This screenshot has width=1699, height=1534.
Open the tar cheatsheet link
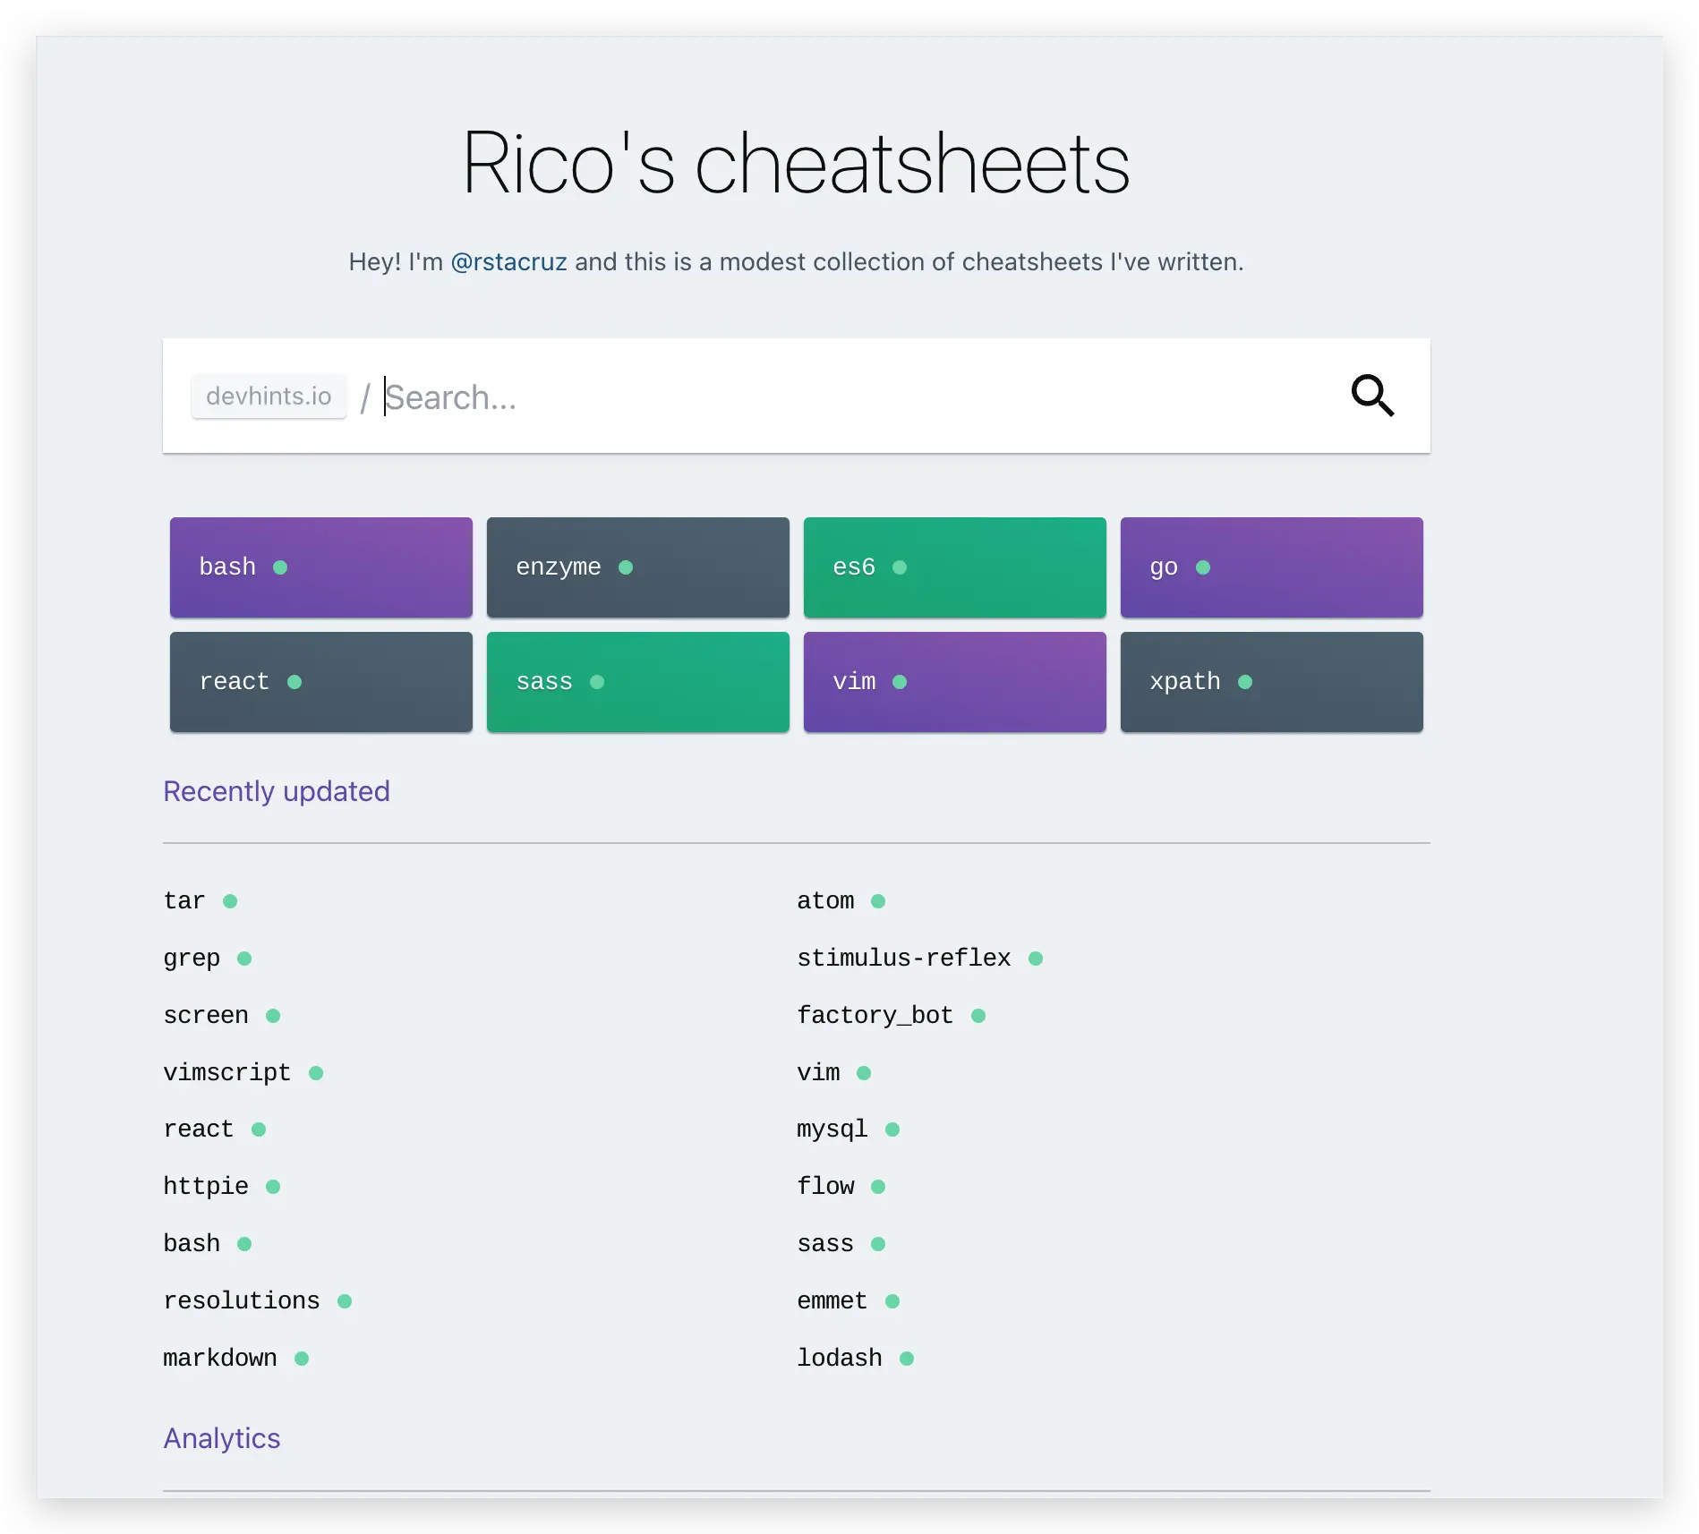click(184, 900)
